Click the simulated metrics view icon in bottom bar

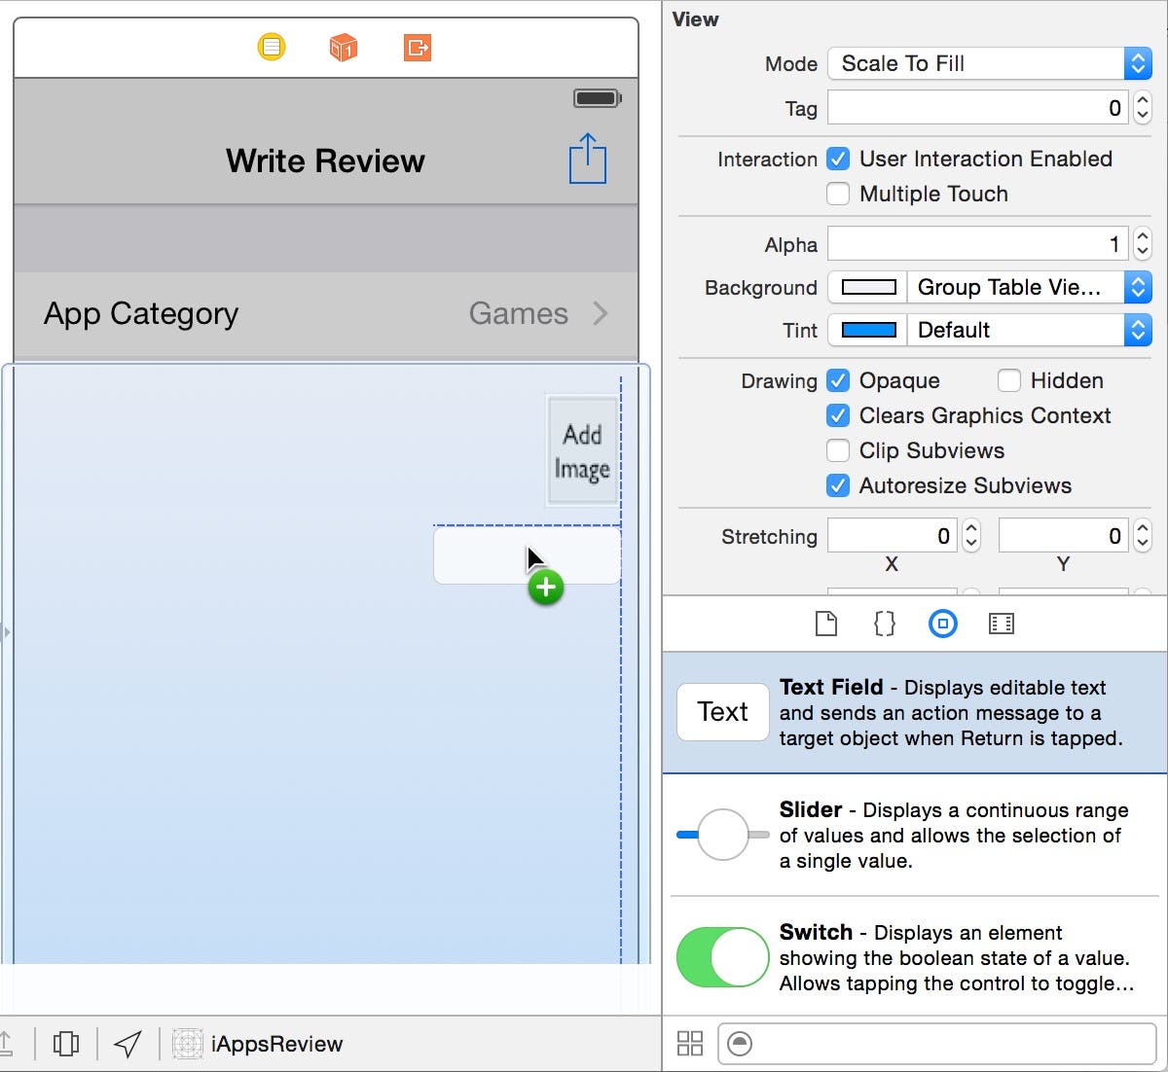click(66, 1044)
